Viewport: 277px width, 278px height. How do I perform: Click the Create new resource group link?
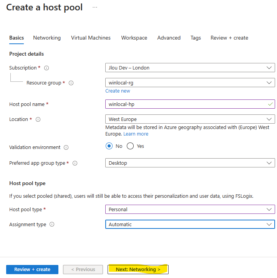coord(118,91)
